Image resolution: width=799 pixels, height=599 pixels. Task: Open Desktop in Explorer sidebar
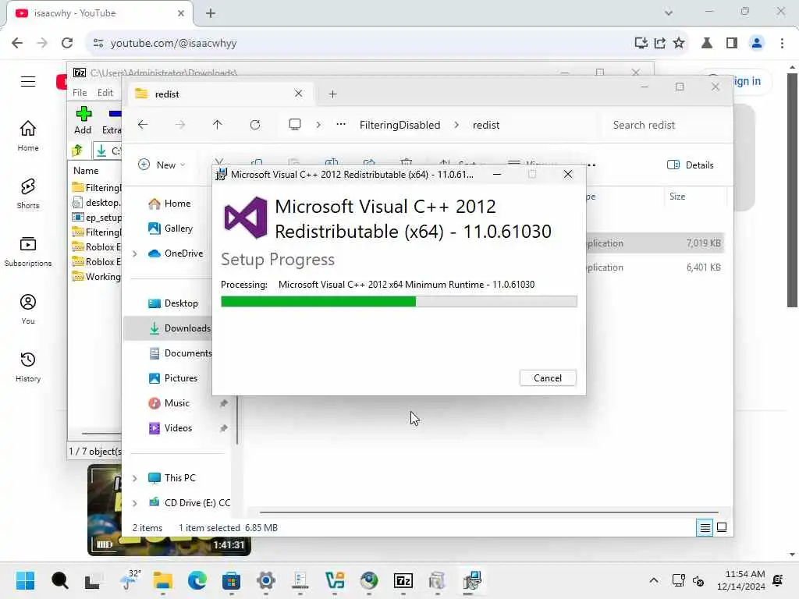180,303
